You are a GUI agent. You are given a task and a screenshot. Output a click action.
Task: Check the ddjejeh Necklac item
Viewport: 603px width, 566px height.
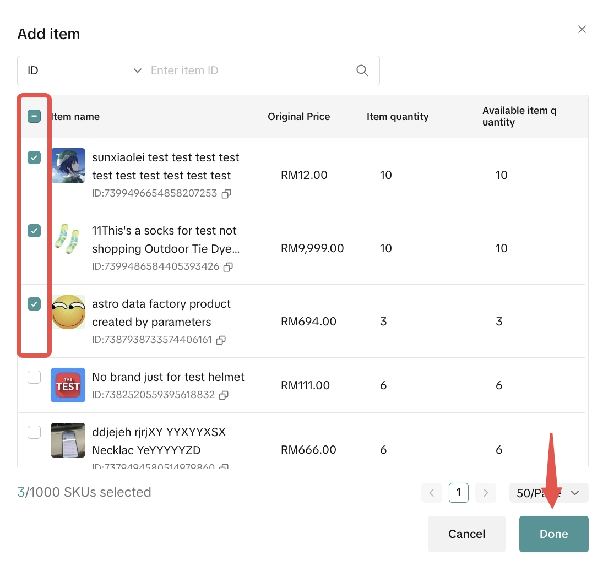tap(34, 432)
